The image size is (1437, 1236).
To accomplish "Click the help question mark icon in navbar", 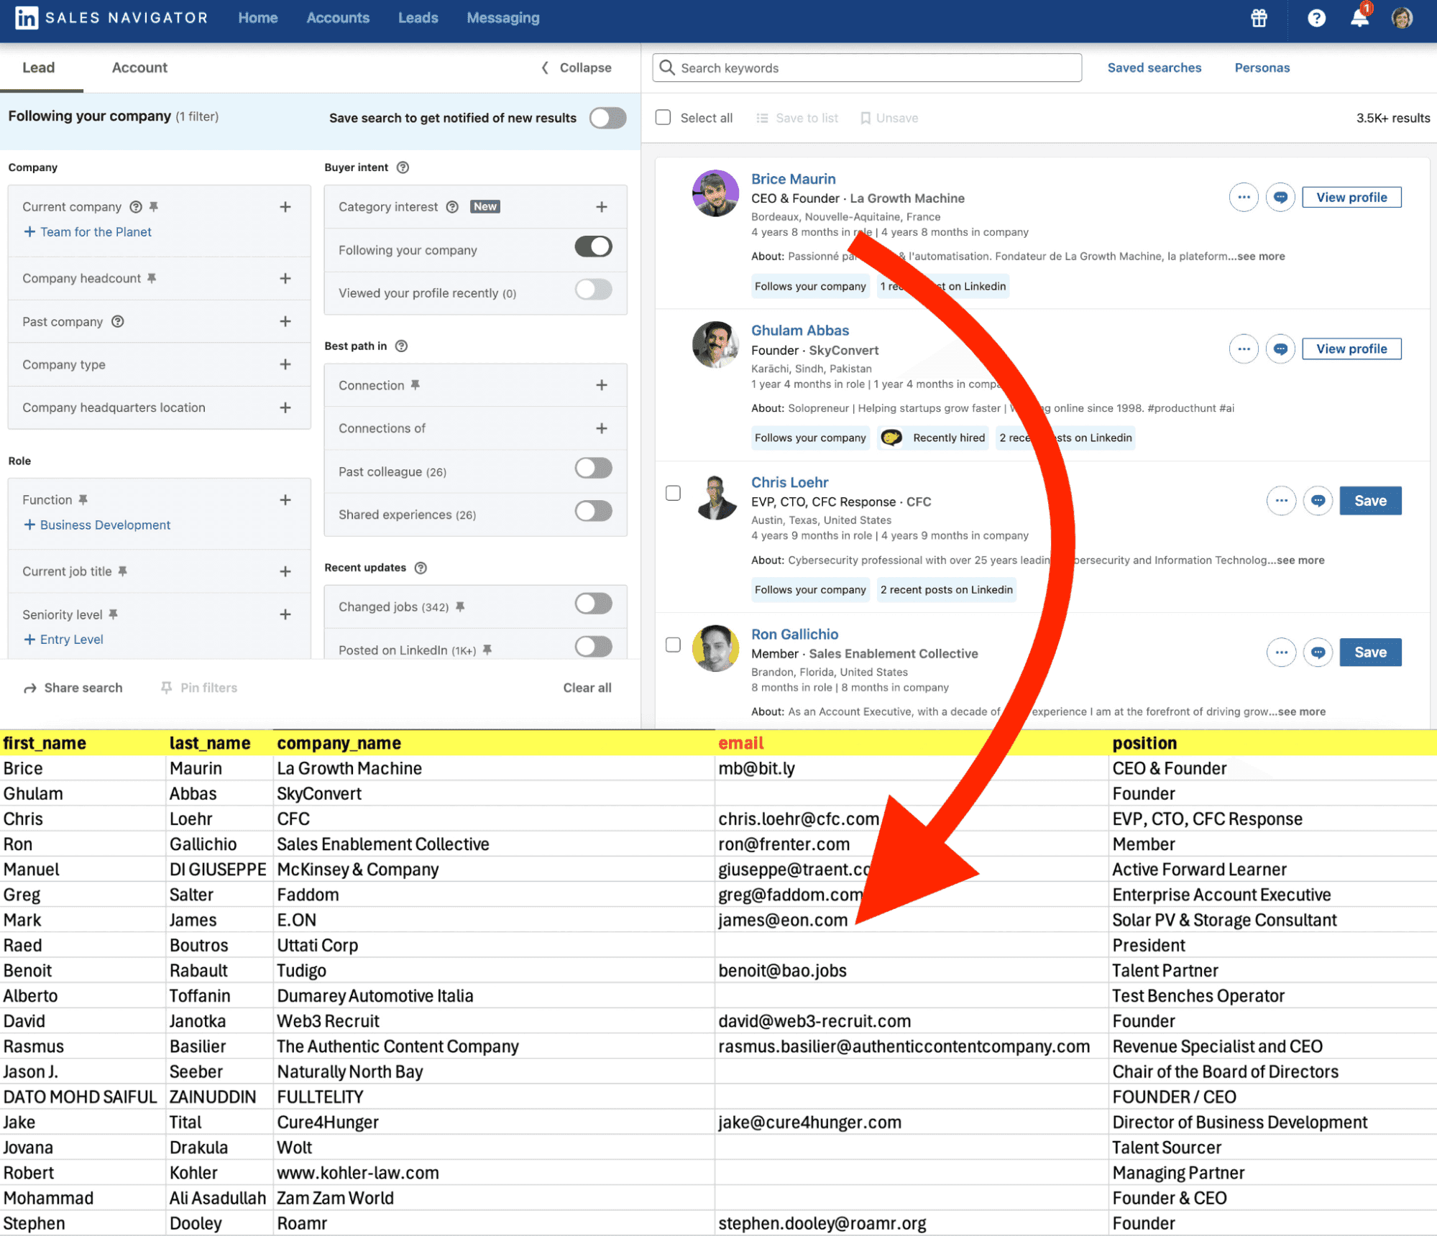I will point(1315,17).
